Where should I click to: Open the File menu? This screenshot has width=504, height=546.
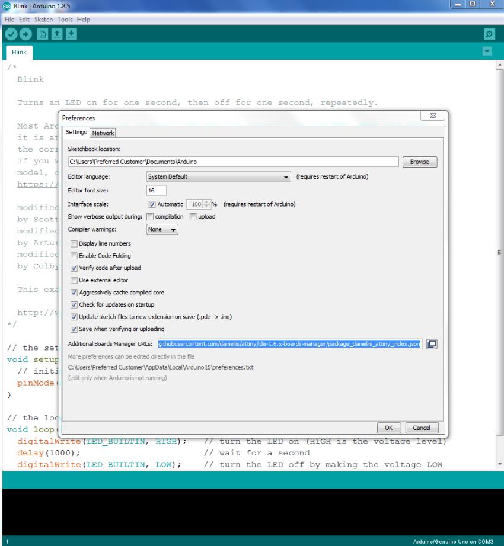pos(9,20)
